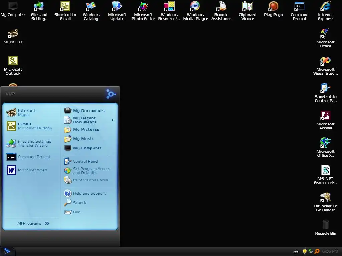Image resolution: width=342 pixels, height=256 pixels.
Task: Click the VM2 user name header
Action: click(10, 94)
